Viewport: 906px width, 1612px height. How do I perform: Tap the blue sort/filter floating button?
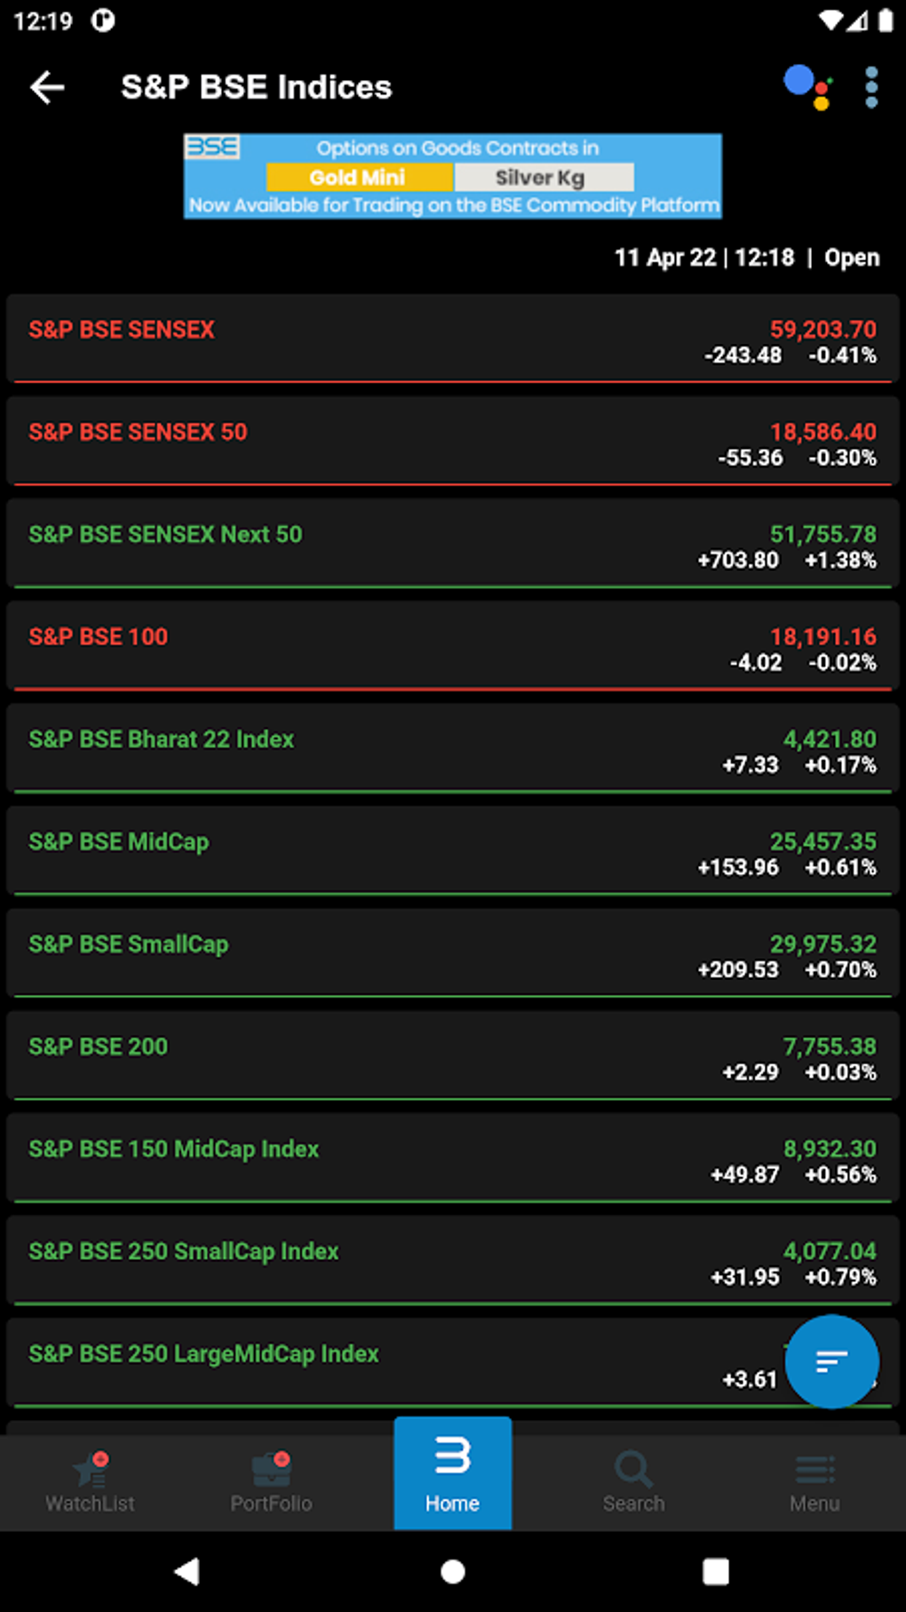[831, 1361]
